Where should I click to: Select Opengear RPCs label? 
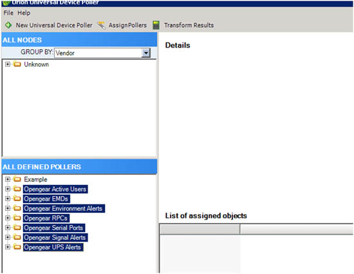coord(46,218)
